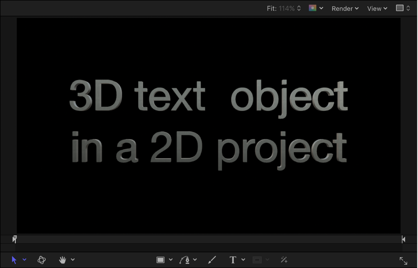
Task: Click the magic wand effects icon
Action: (x=284, y=260)
